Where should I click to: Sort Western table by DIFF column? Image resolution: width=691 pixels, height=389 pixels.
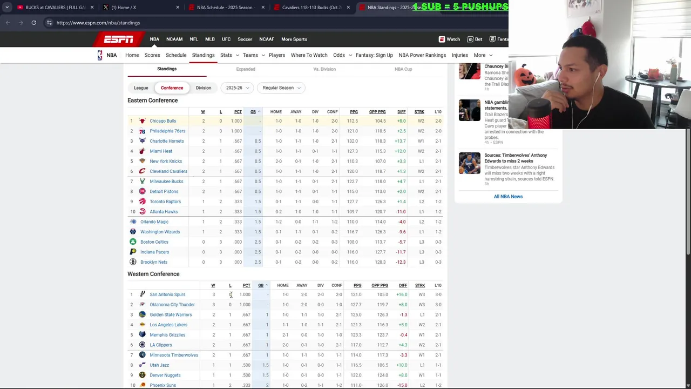(403, 285)
